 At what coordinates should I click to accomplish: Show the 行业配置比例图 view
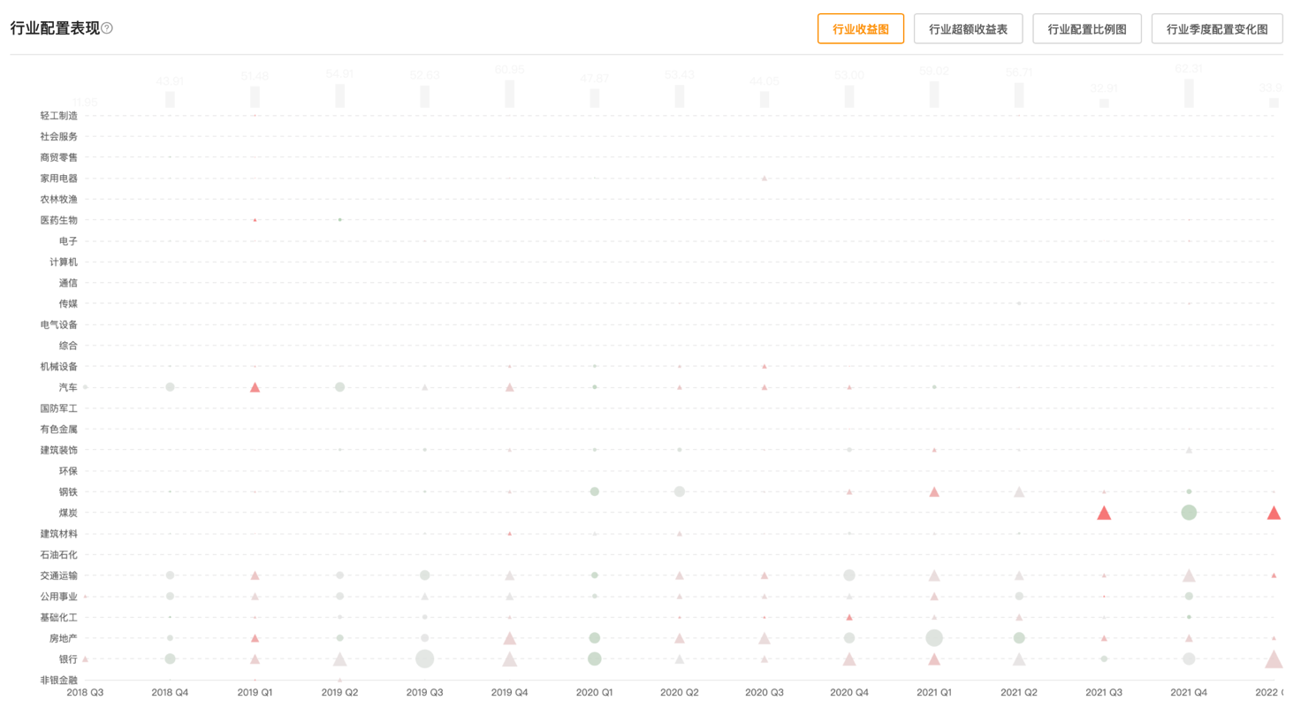pyautogui.click(x=1087, y=29)
